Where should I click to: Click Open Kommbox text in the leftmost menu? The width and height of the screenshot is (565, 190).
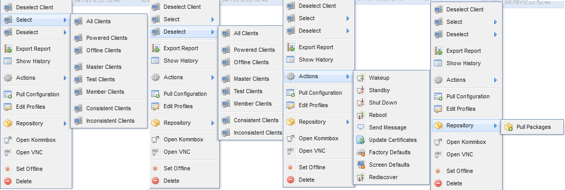(x=36, y=140)
